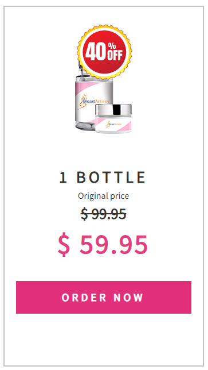Click the % OFF text in the badge
The height and width of the screenshot is (370, 208).
tap(115, 52)
